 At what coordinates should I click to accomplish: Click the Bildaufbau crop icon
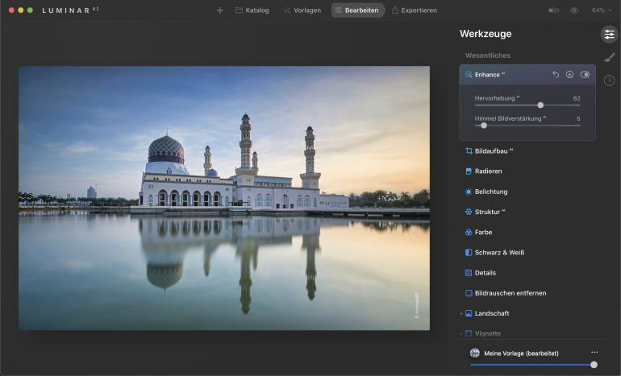tap(469, 151)
